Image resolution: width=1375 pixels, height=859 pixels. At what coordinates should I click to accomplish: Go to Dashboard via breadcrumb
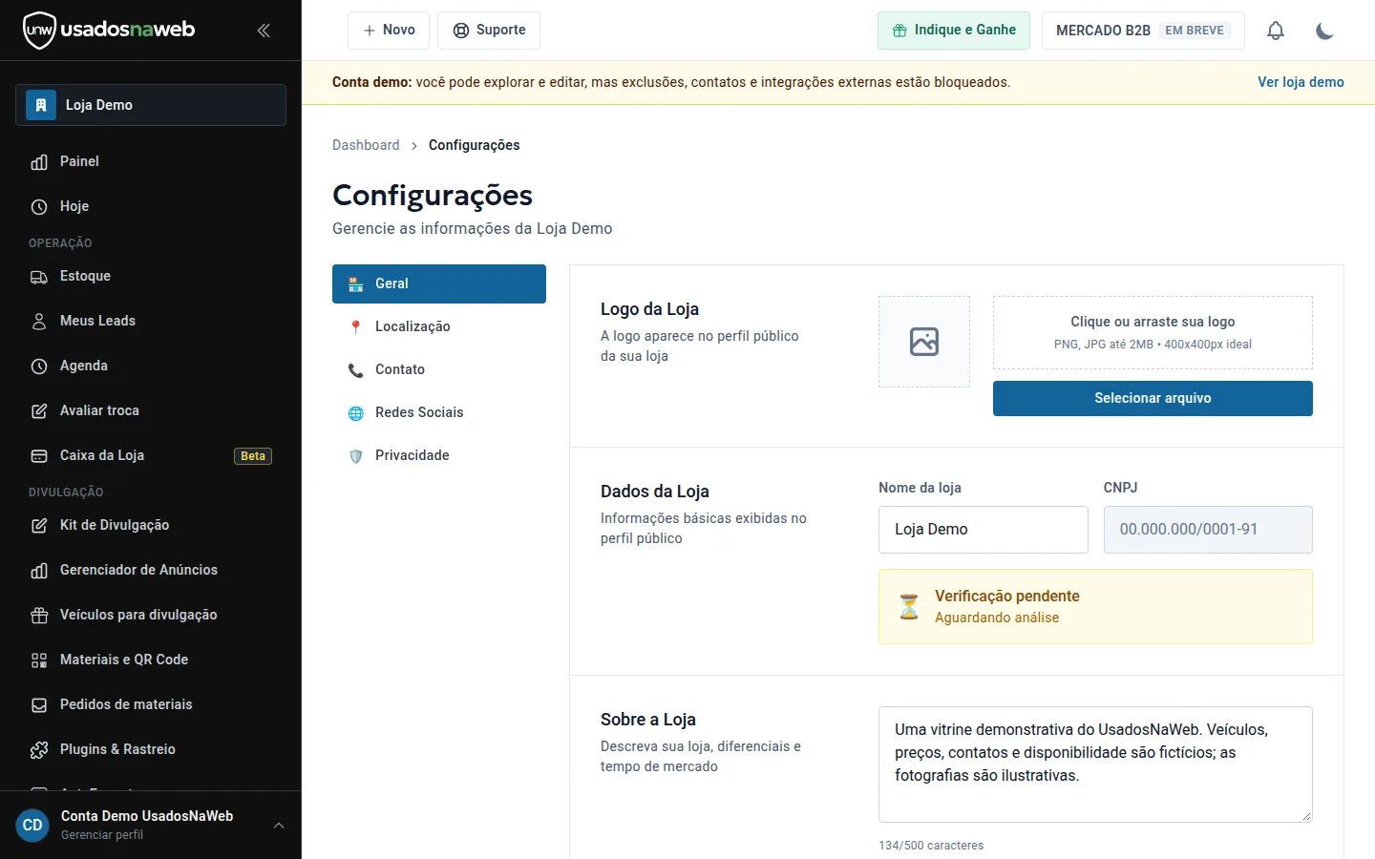[x=366, y=145]
